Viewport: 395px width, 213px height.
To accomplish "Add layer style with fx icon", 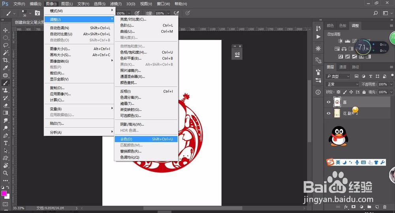I will 346,207.
